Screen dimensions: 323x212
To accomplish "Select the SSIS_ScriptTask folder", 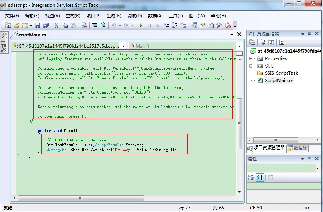I will [x=281, y=73].
